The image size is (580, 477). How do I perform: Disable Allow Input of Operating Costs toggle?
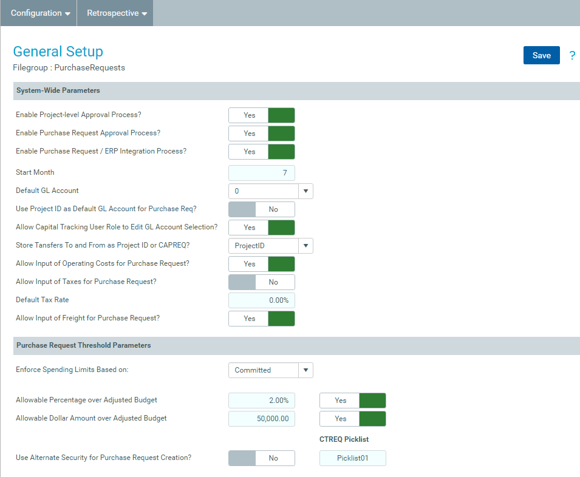[262, 264]
